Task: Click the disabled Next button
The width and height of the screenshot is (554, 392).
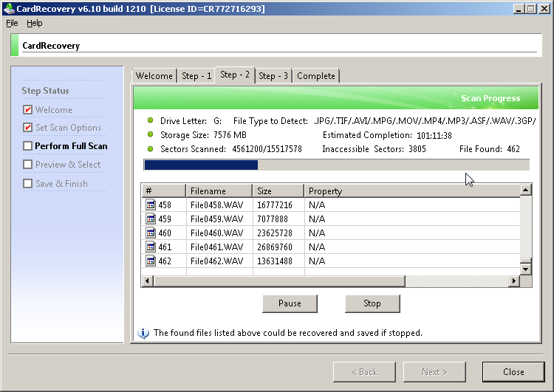Action: click(434, 372)
